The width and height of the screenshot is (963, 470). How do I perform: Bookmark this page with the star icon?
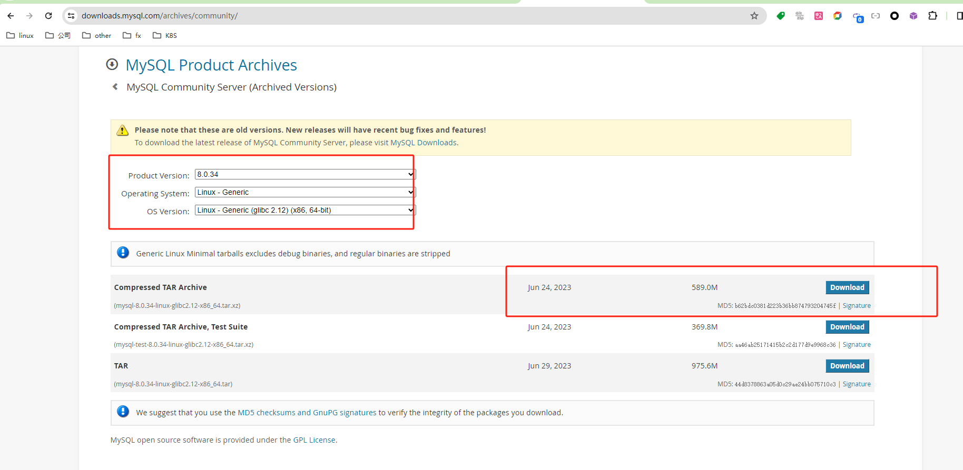click(754, 16)
